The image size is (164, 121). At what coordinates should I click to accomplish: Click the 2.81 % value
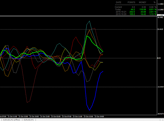coord(153,12)
